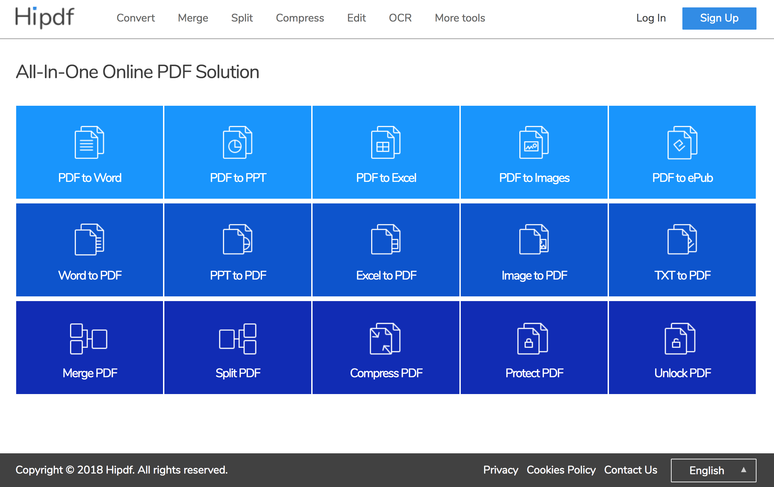Open the Convert menu in navigation

click(x=135, y=18)
